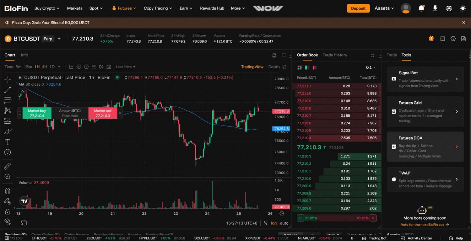Image resolution: width=471 pixels, height=241 pixels.
Task: Click the Deposit button
Action: pyautogui.click(x=358, y=8)
